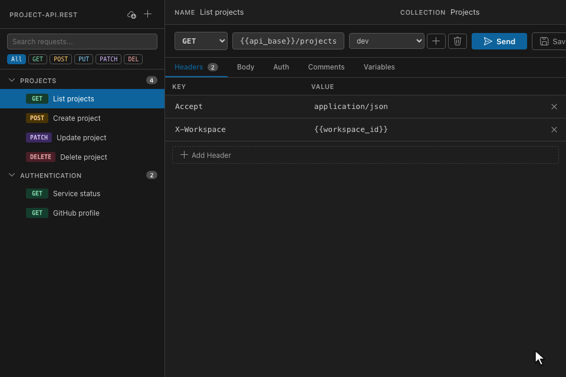Click the X-Workspace header key

(x=200, y=130)
